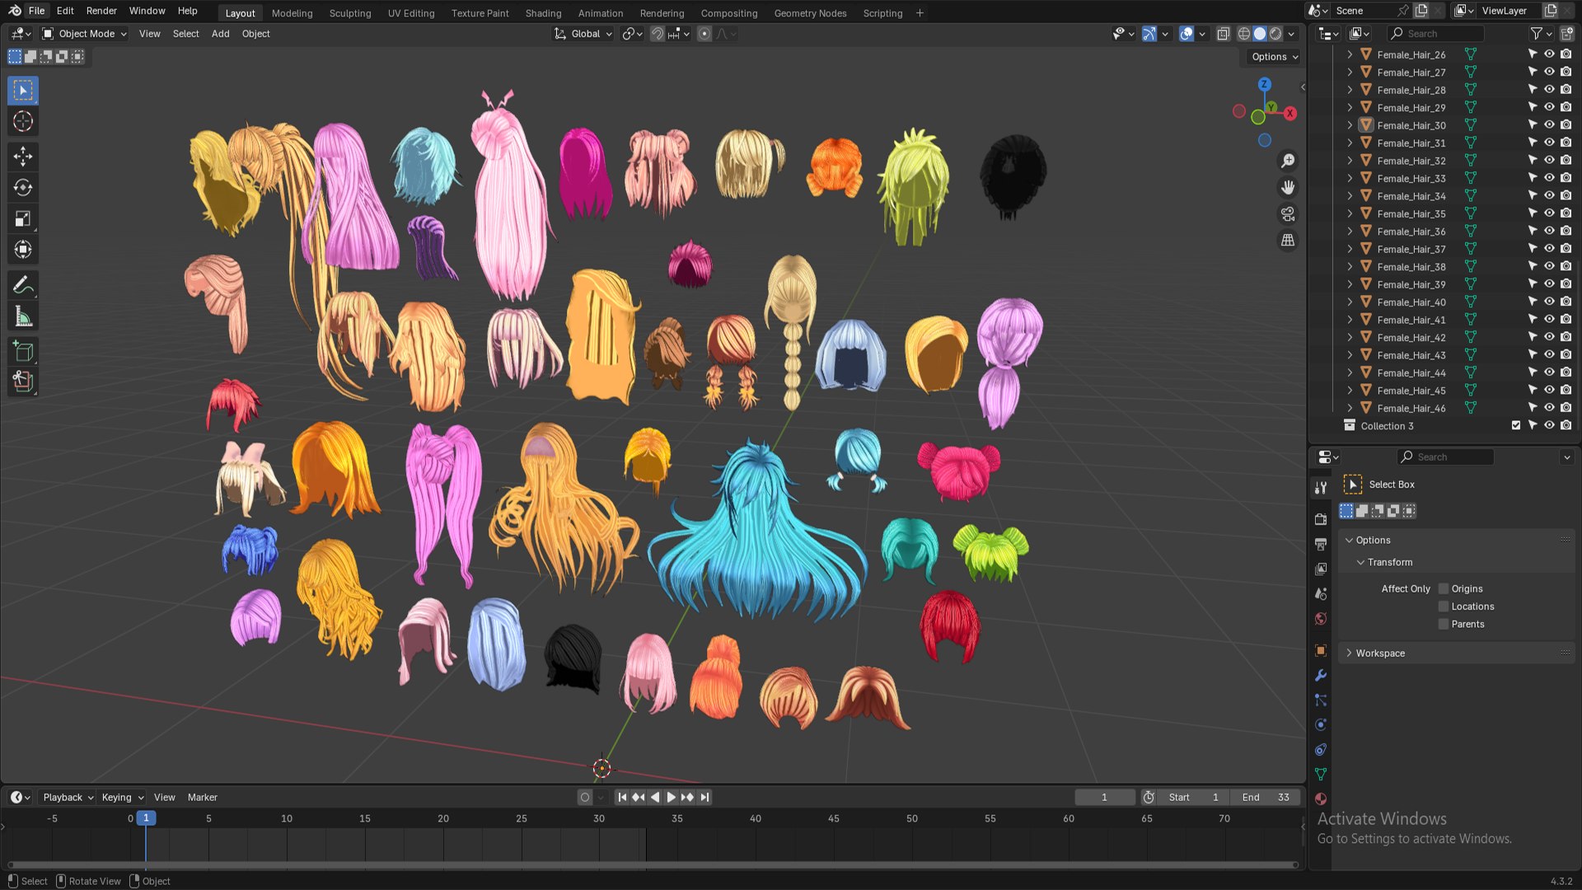Play the animation forward
1582x890 pixels.
[671, 797]
